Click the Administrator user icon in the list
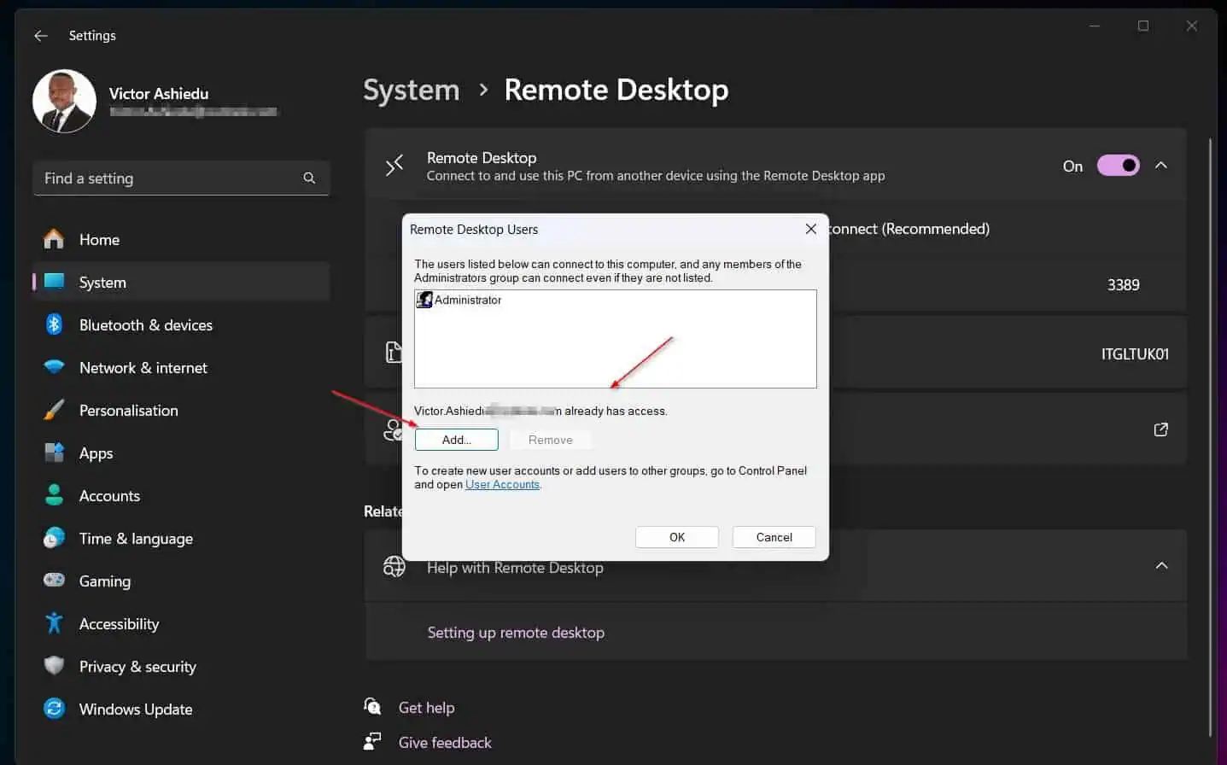Image resolution: width=1227 pixels, height=765 pixels. tap(424, 300)
